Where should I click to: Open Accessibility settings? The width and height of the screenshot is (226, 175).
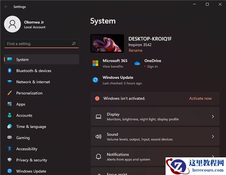pyautogui.click(x=42, y=149)
